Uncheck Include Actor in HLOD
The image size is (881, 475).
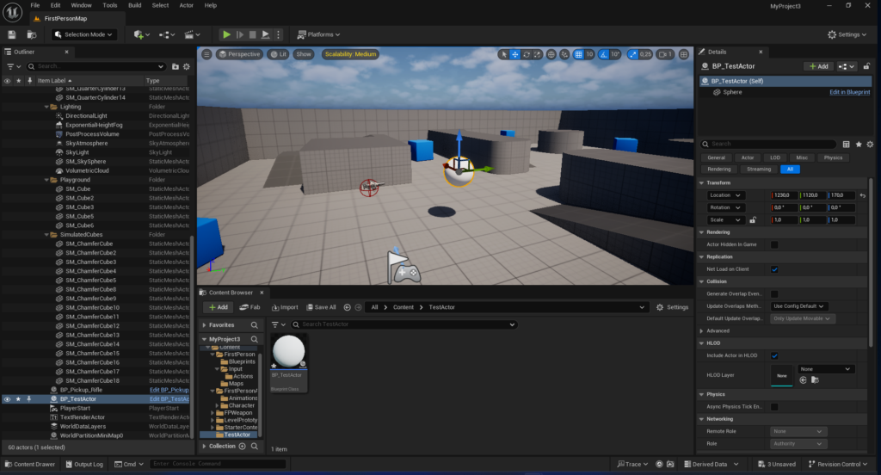(x=774, y=355)
